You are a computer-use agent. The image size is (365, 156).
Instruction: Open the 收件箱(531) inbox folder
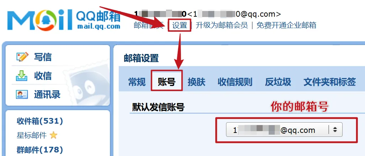click(40, 121)
